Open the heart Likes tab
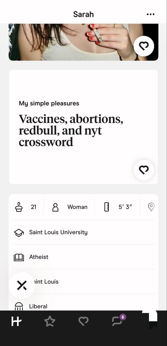Viewport: 167px width, 346px height. point(83,321)
